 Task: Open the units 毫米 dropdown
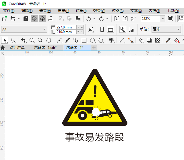(x=178, y=29)
